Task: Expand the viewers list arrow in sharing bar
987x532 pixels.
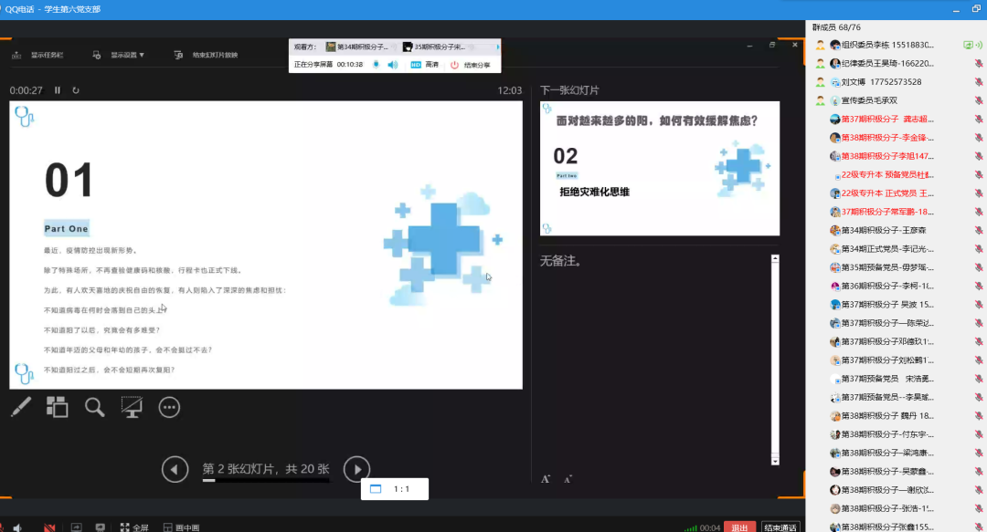Action: tap(497, 46)
